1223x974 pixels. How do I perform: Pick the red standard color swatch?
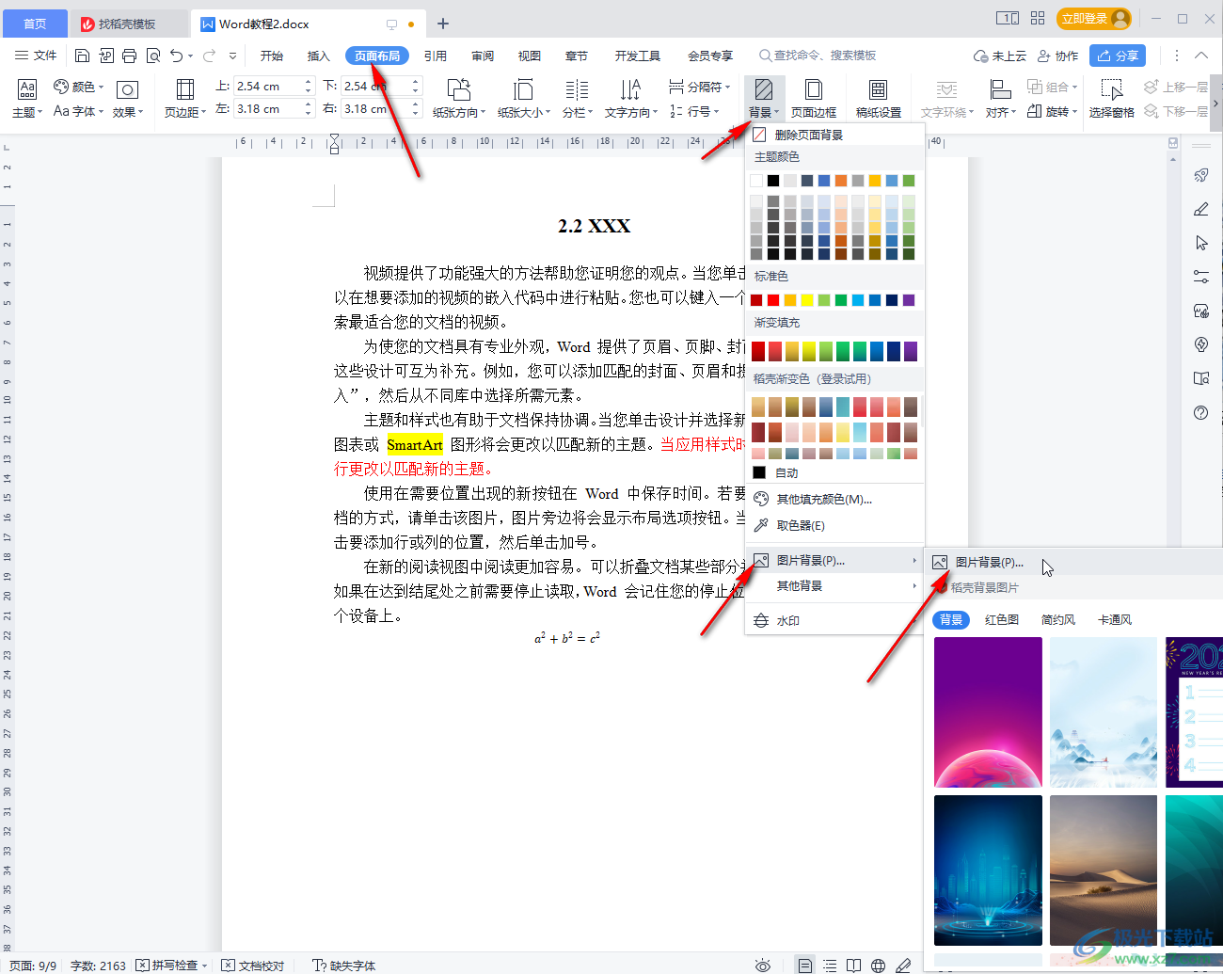pos(773,300)
